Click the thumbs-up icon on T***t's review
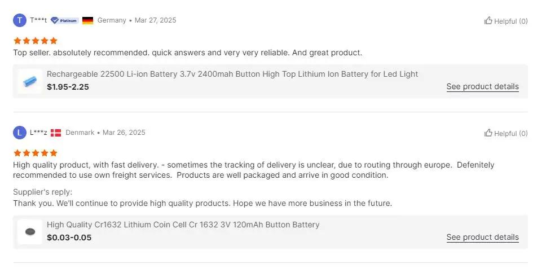546x268 pixels. click(488, 21)
